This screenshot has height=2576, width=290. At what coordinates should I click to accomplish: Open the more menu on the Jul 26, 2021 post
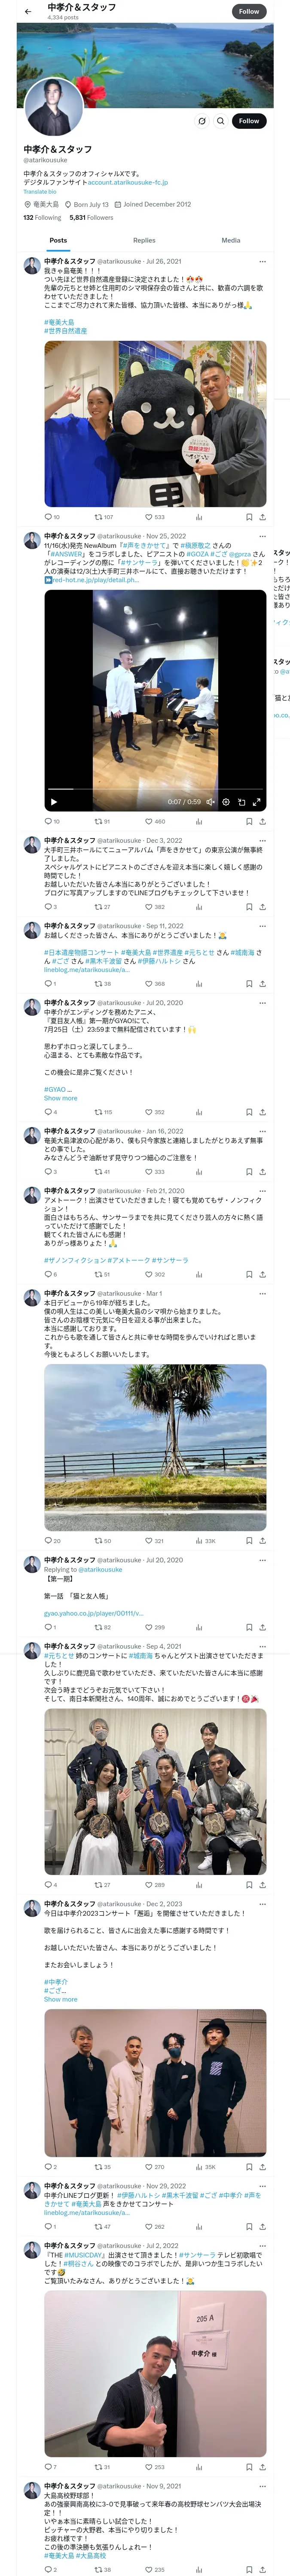262,261
